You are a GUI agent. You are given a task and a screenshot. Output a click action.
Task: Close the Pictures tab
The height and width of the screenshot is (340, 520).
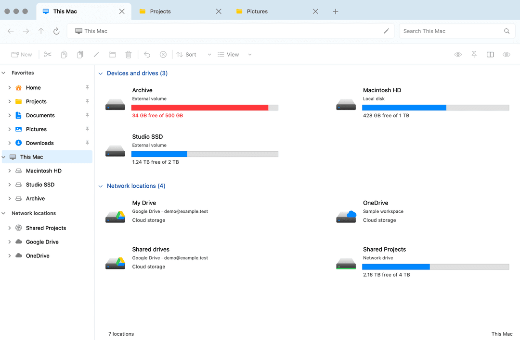[315, 12]
